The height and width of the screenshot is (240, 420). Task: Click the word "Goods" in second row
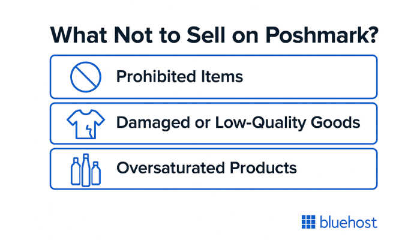pyautogui.click(x=335, y=122)
